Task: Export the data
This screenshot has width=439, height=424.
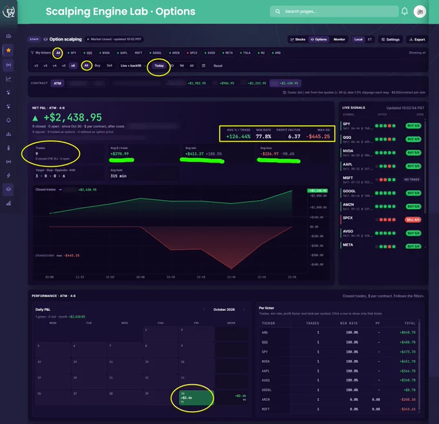Action: click(x=417, y=39)
